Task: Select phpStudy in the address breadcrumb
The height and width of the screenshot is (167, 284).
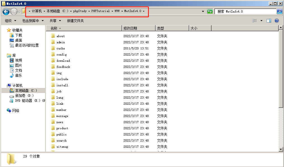Action: [x=80, y=11]
